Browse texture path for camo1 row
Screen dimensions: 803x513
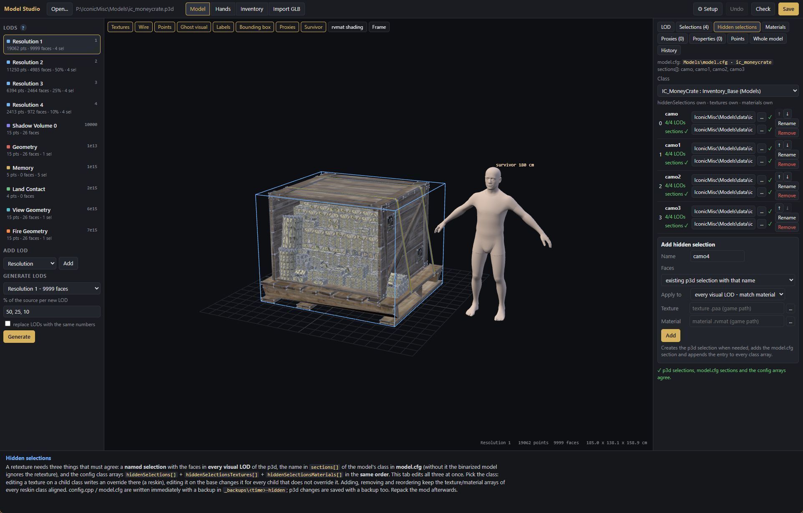pos(761,148)
